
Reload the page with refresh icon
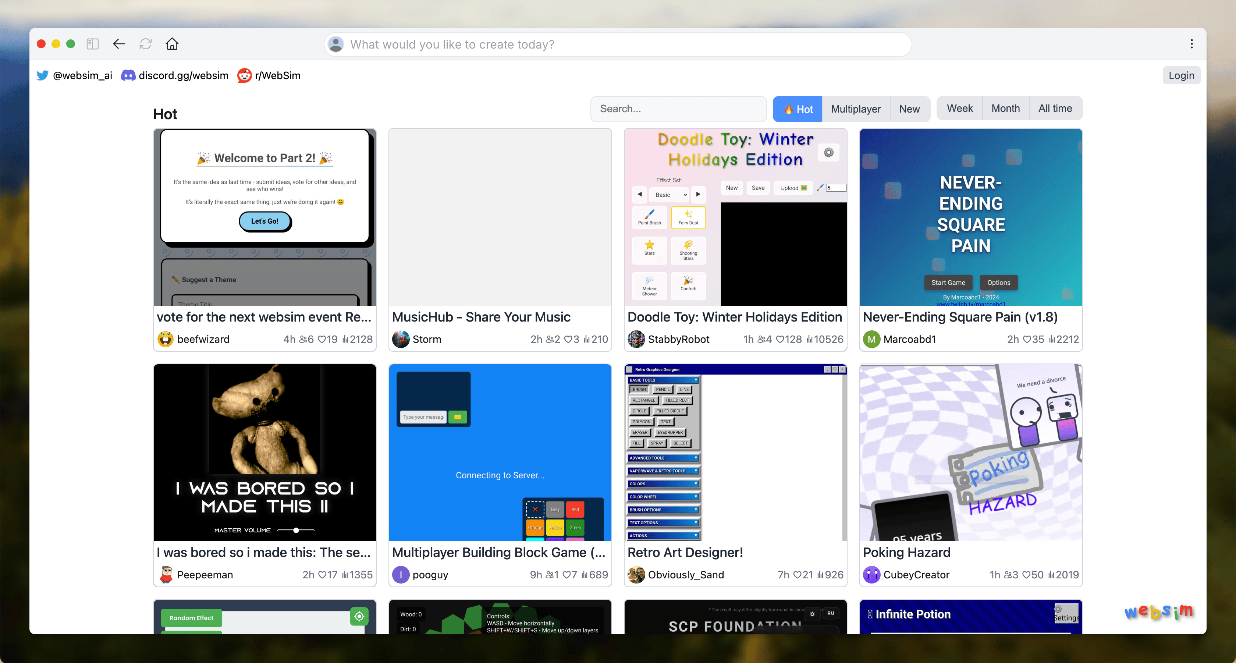[x=145, y=44]
